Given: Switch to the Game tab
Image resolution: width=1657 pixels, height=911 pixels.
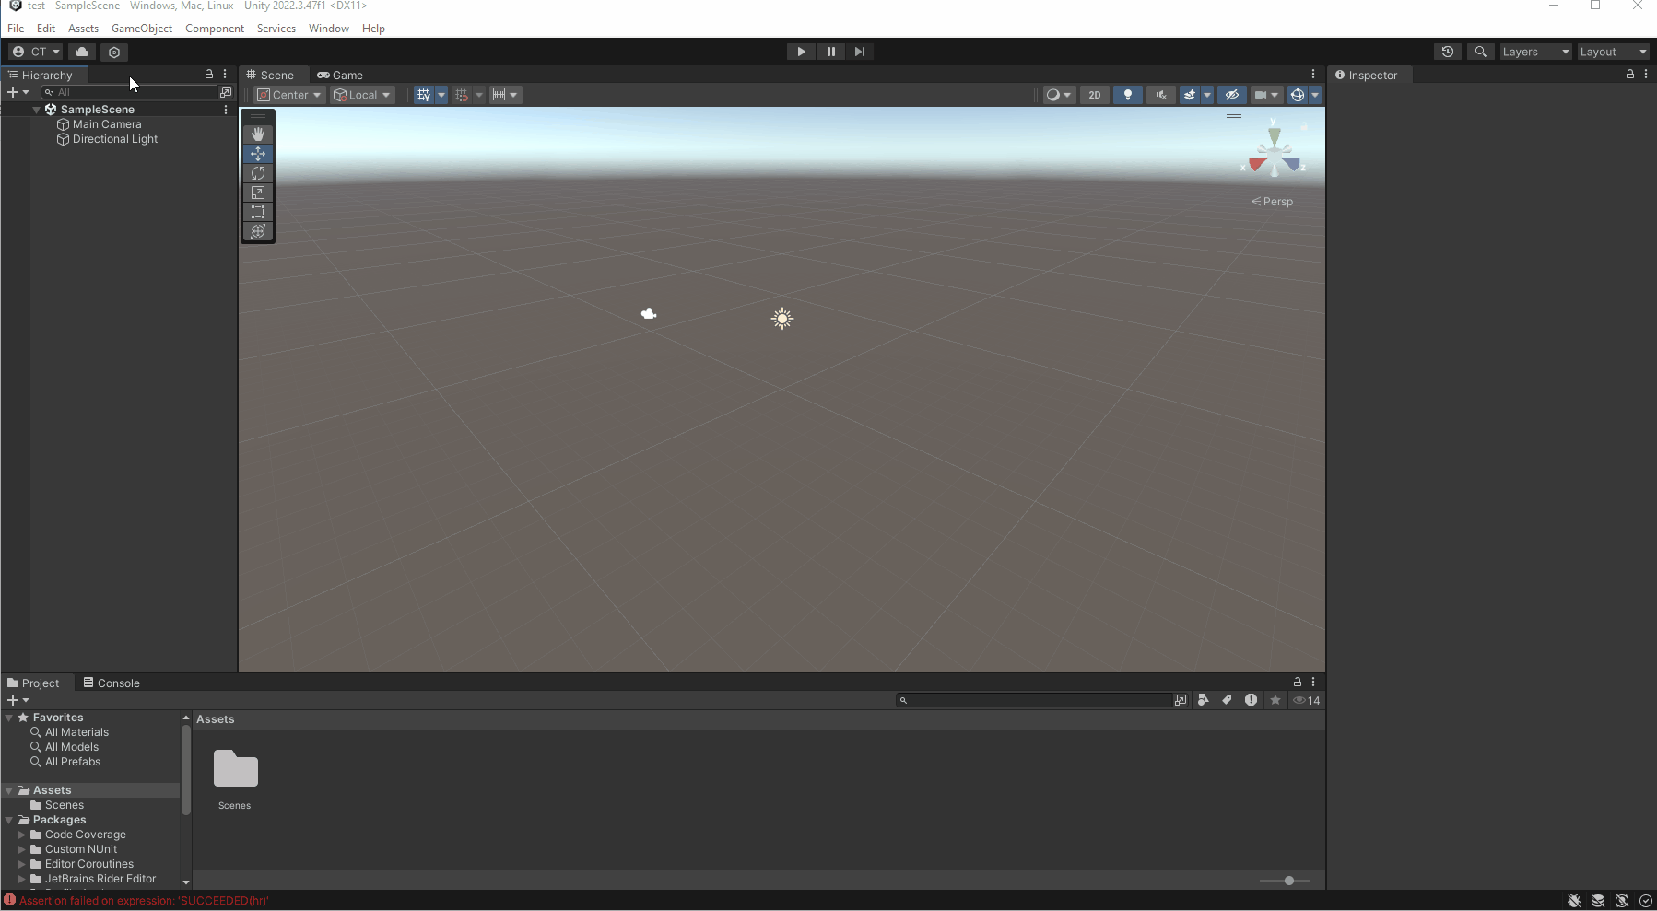Looking at the screenshot, I should tap(340, 75).
